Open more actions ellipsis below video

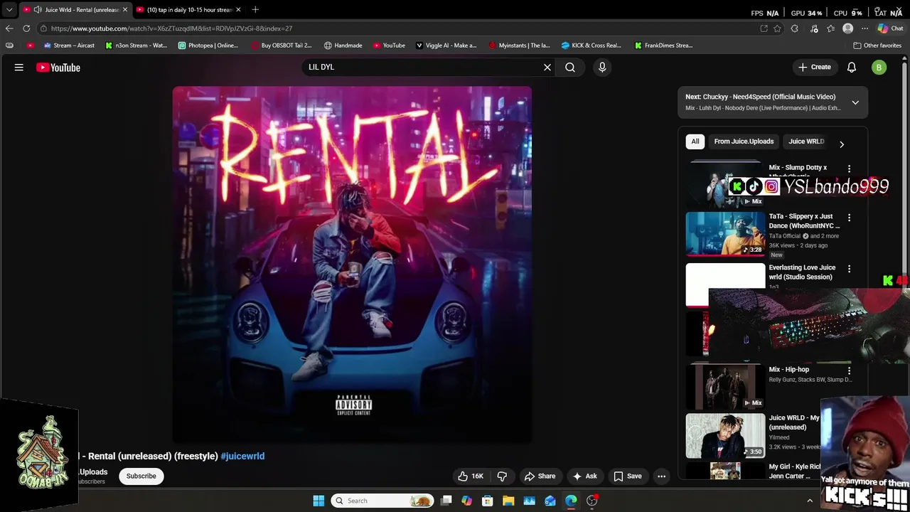point(662,476)
